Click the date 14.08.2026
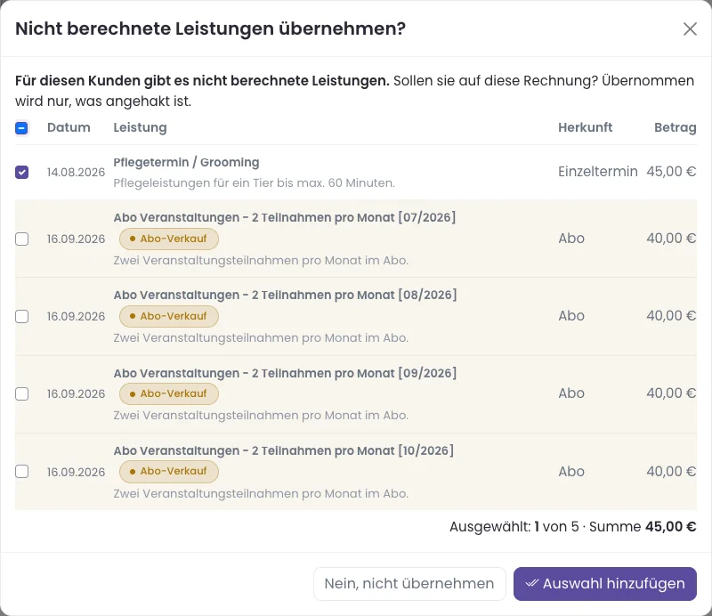The image size is (712, 616). 76,172
